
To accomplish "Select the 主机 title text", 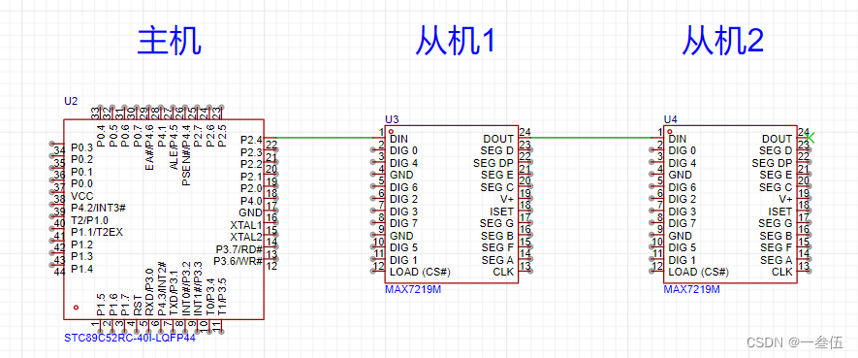I will [170, 41].
